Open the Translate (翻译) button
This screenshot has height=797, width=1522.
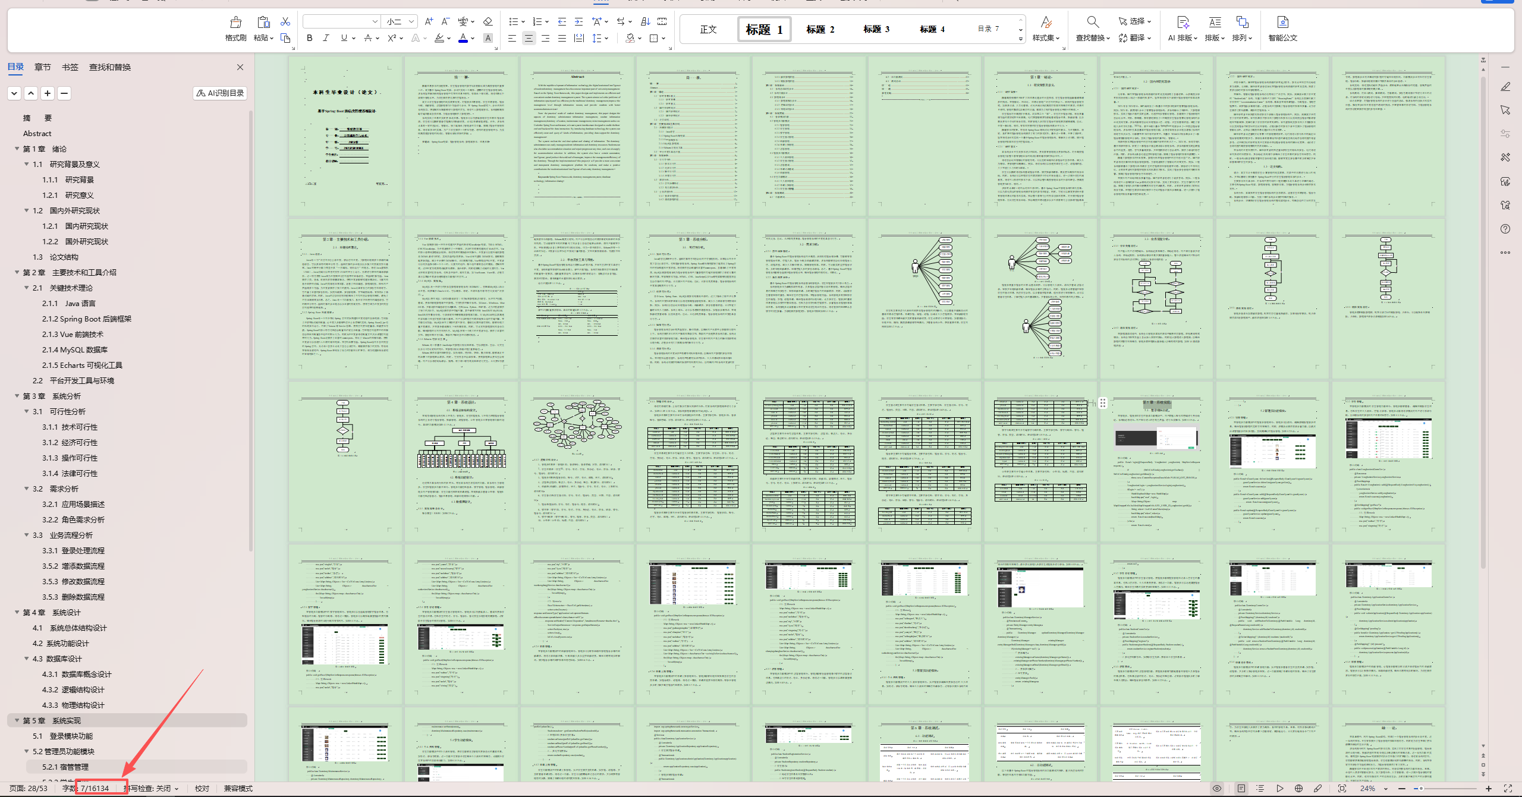pyautogui.click(x=1134, y=38)
